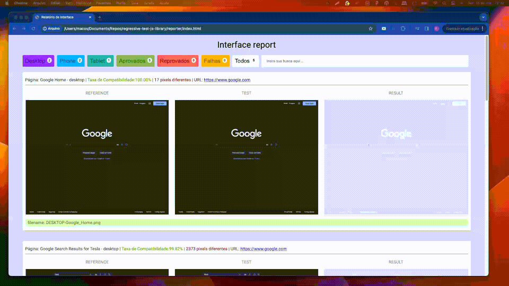Open the Perfis menu
This screenshot has width=509, height=286.
click(121, 3)
